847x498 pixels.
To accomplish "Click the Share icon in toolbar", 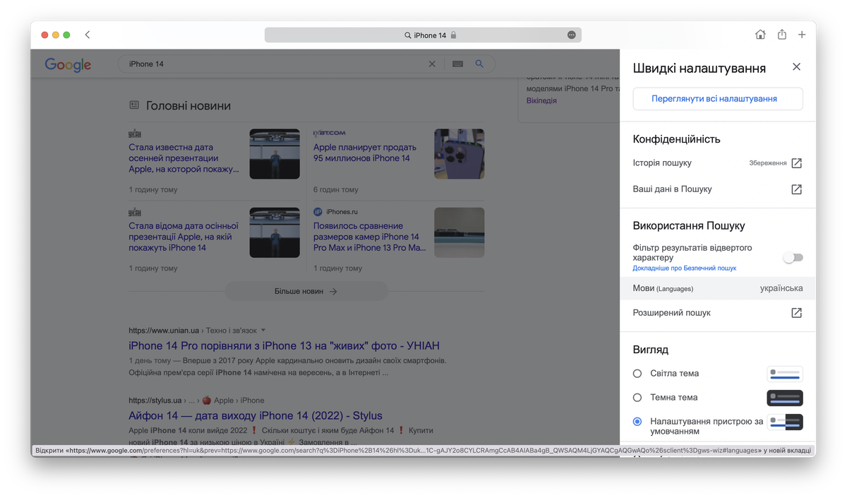I will (781, 35).
